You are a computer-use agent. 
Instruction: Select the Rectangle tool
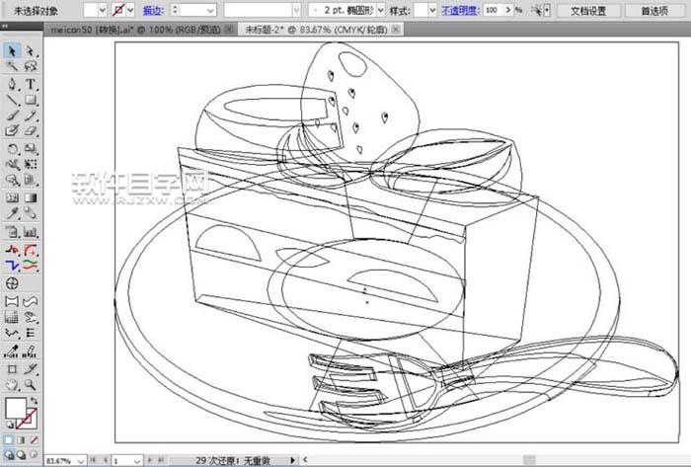pyautogui.click(x=30, y=100)
